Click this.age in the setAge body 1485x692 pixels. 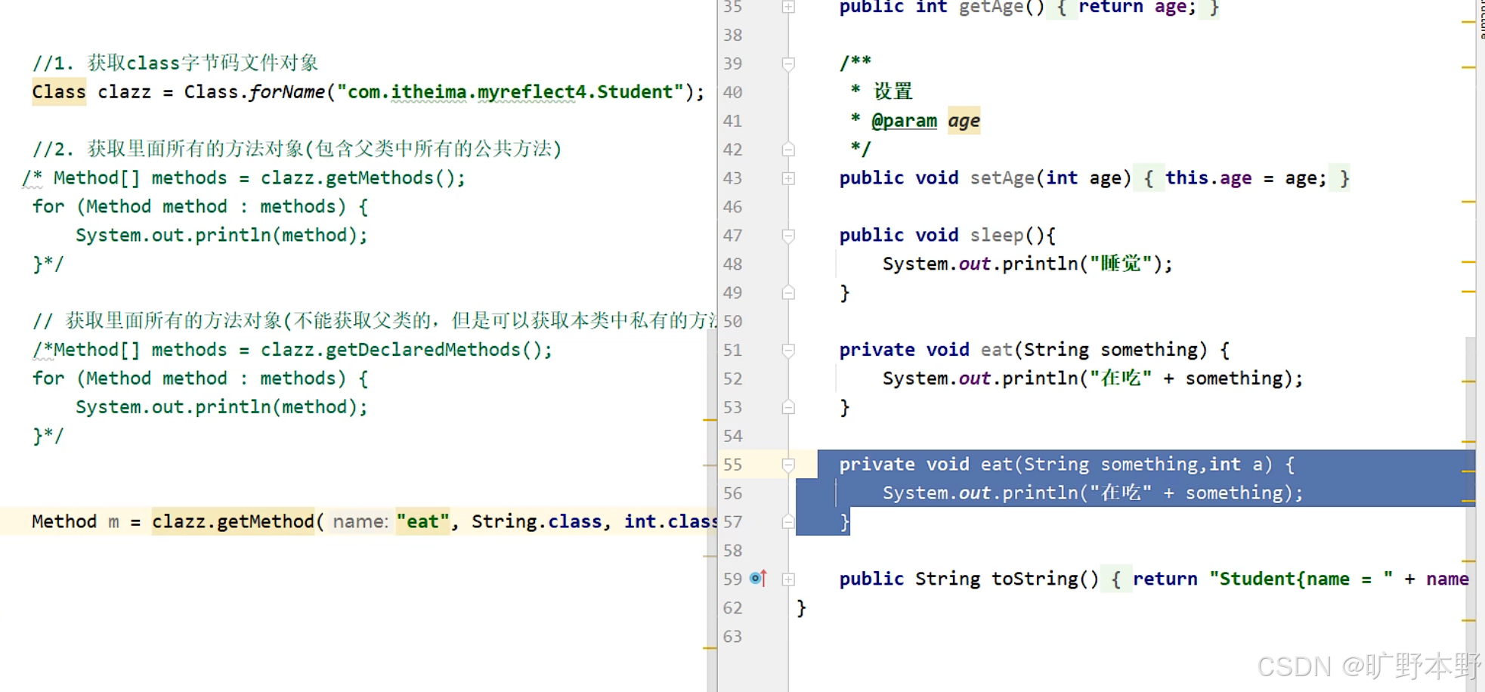(1208, 178)
